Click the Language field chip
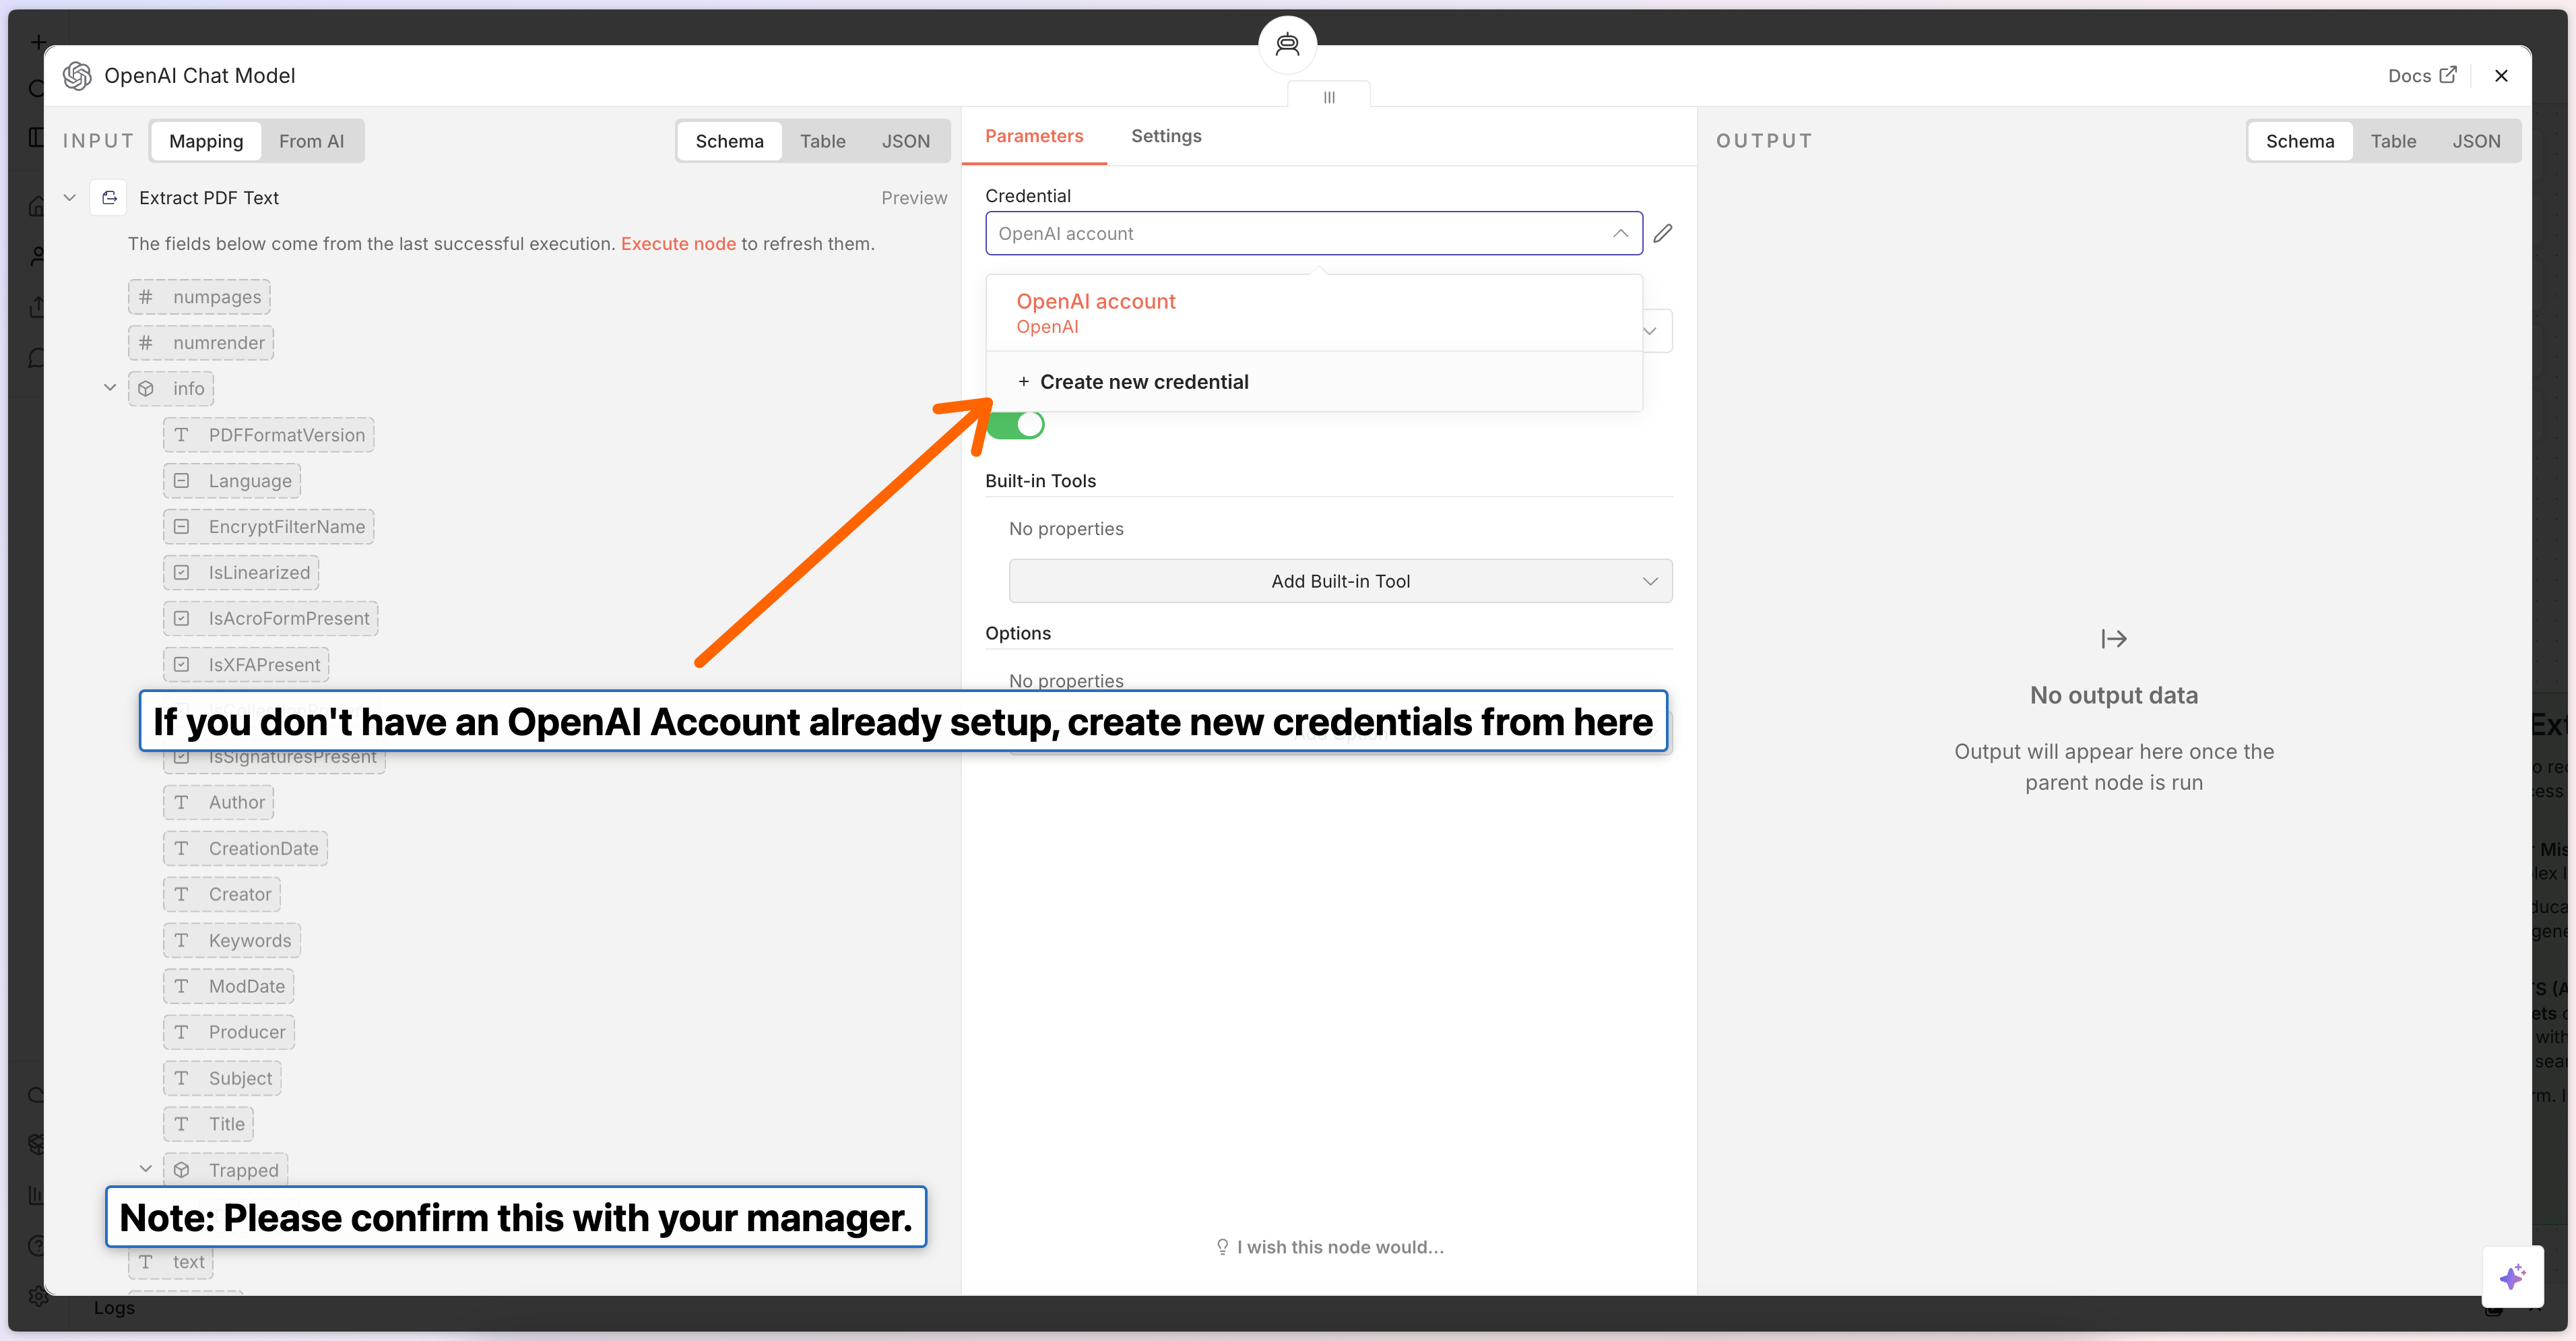 tap(232, 481)
